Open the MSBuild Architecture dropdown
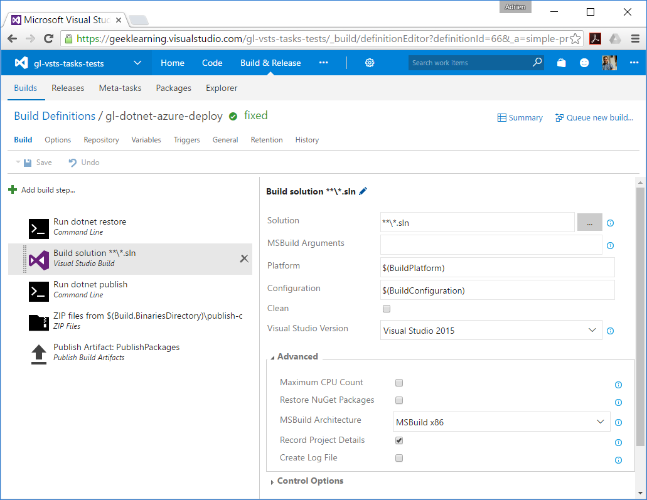The image size is (647, 500). [501, 422]
